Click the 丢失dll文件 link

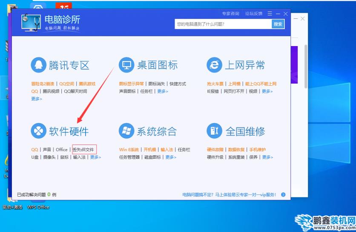(x=84, y=150)
